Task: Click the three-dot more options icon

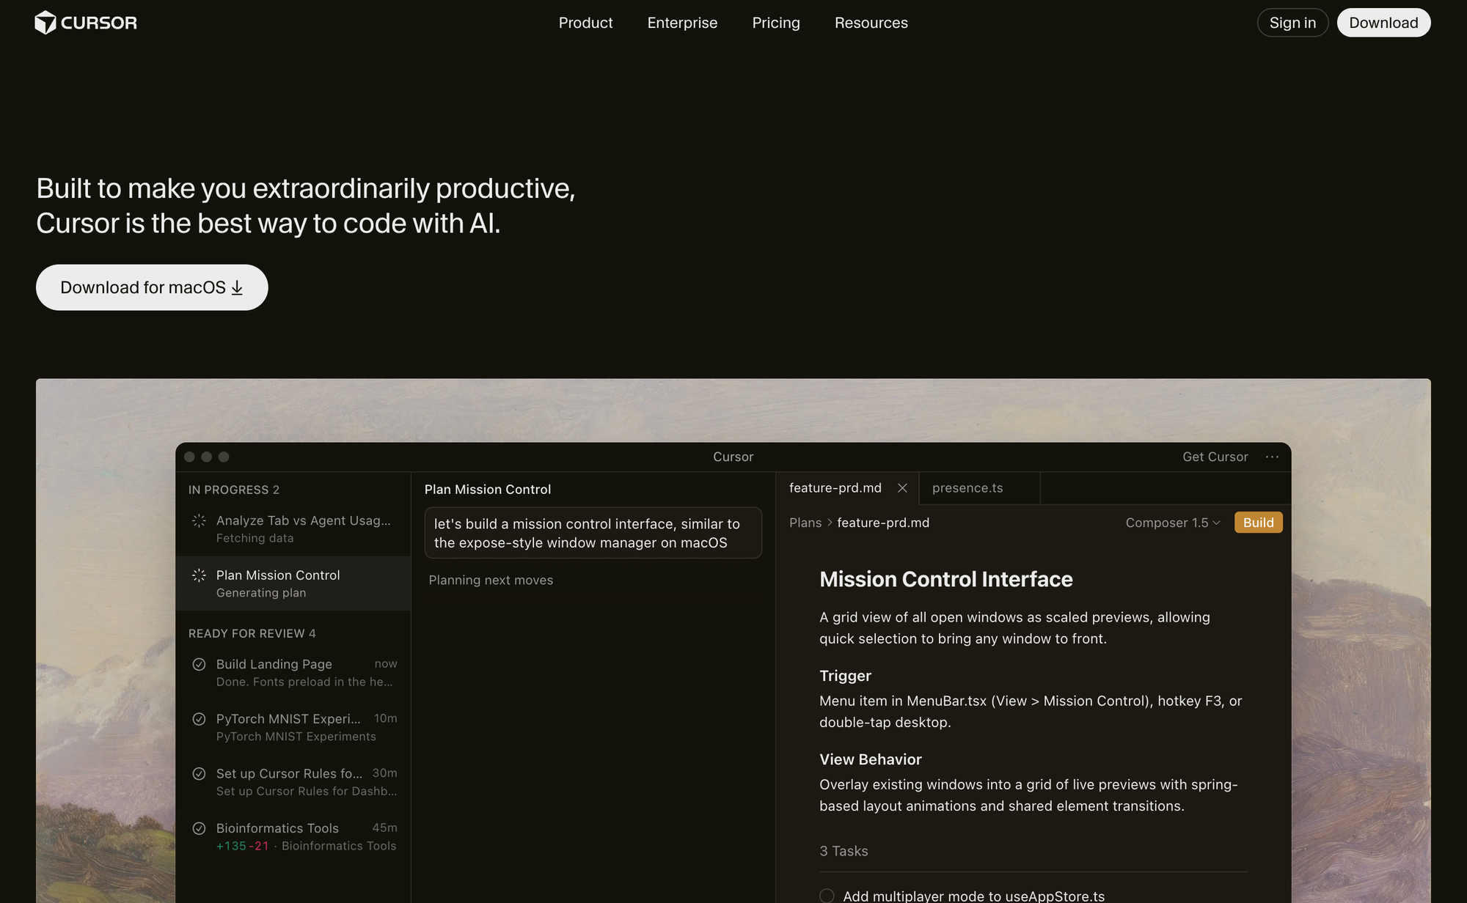Action: coord(1272,457)
